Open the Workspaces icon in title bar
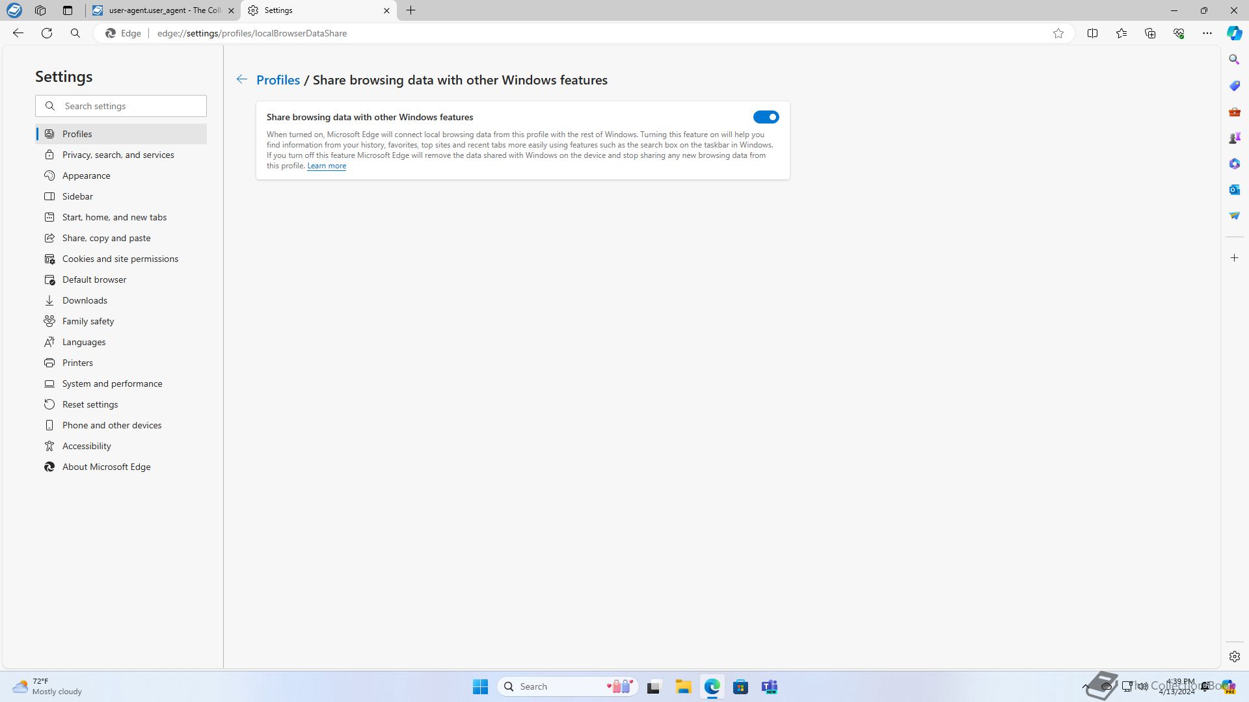1249x702 pixels. click(x=40, y=10)
